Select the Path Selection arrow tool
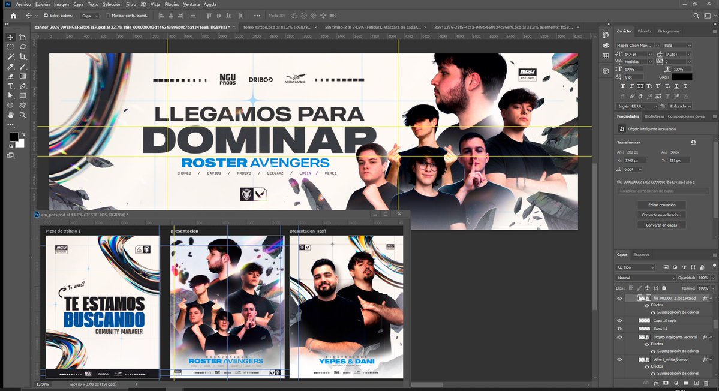This screenshot has width=719, height=391. point(11,95)
